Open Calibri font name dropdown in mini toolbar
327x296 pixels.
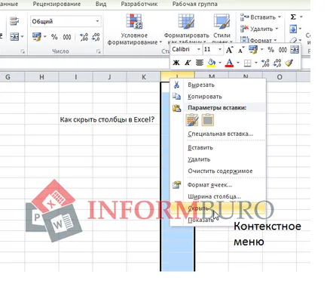tap(198, 50)
